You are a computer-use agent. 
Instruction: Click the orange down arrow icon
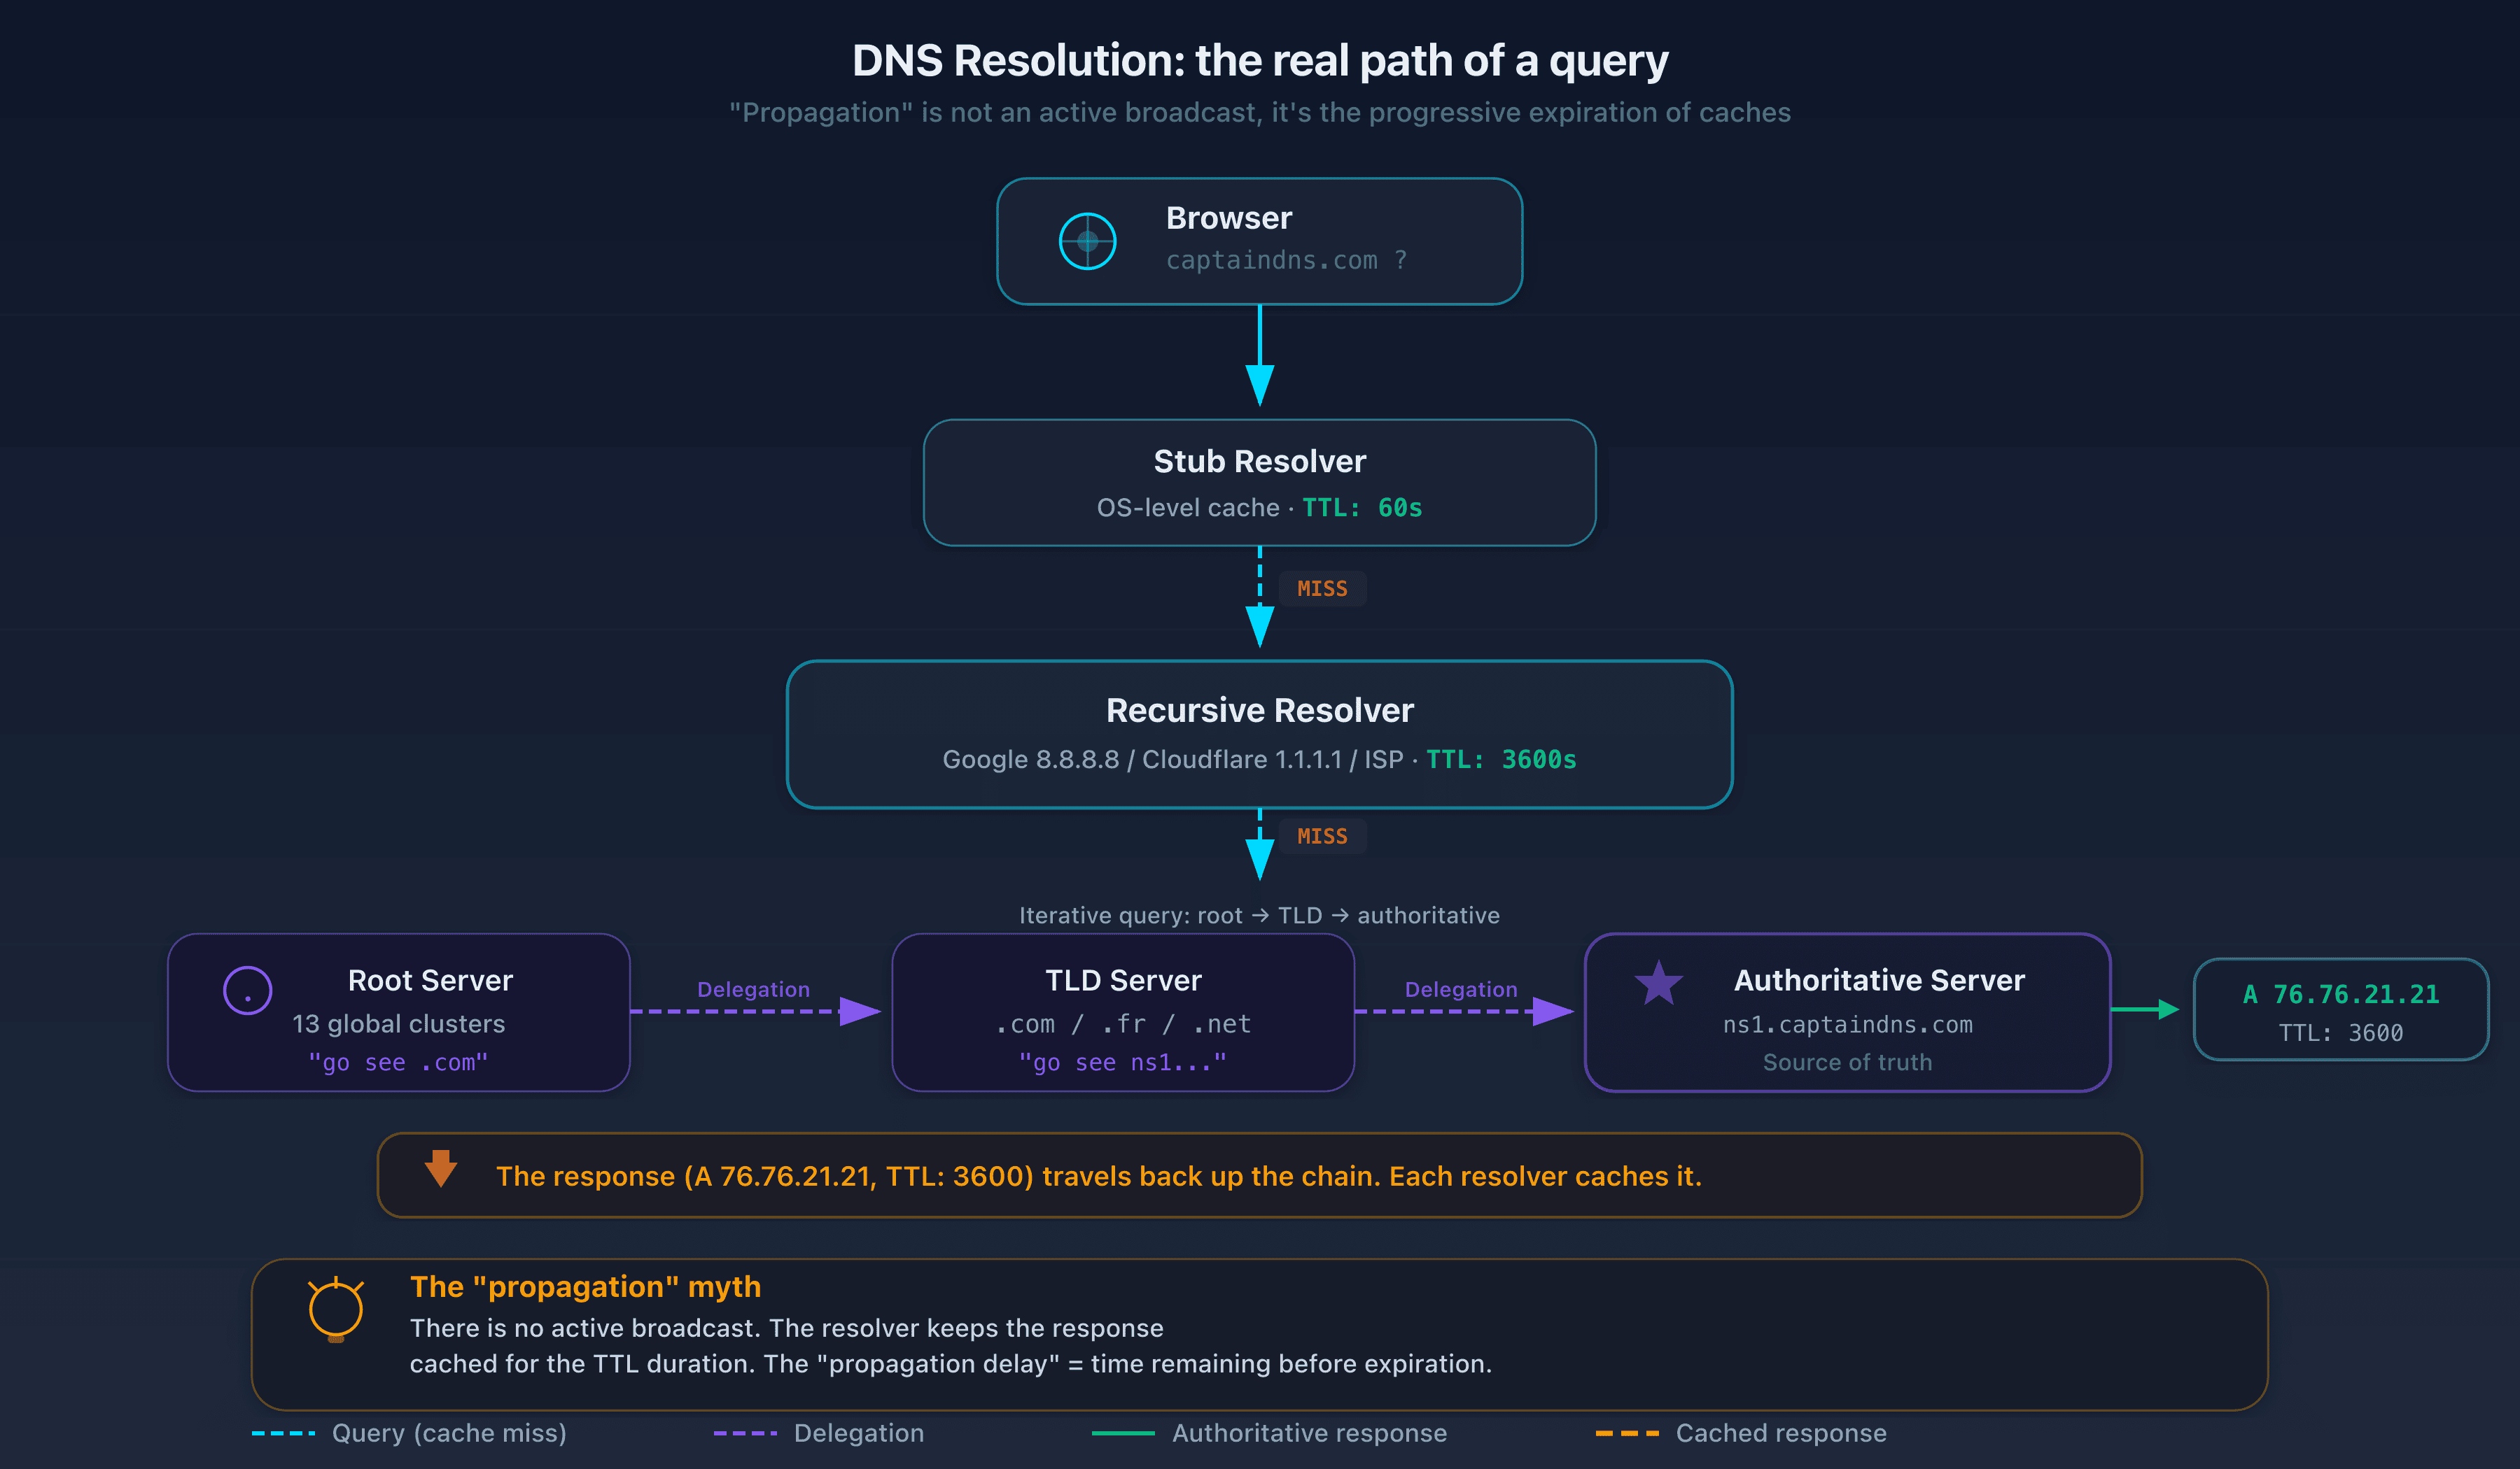pyautogui.click(x=440, y=1168)
